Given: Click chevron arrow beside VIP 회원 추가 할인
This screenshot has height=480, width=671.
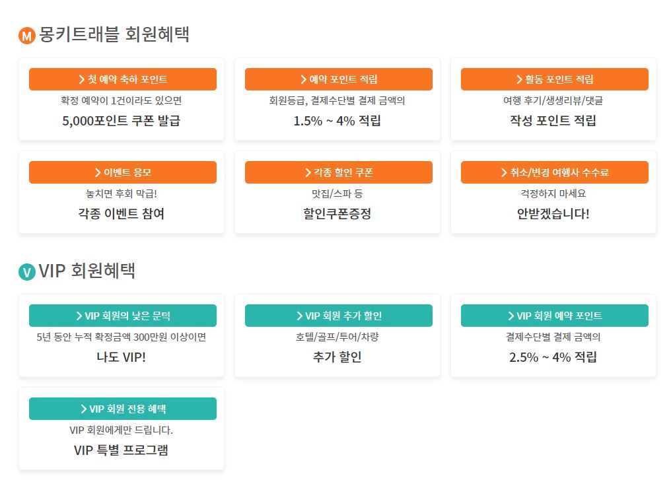Looking at the screenshot, I should click(300, 316).
